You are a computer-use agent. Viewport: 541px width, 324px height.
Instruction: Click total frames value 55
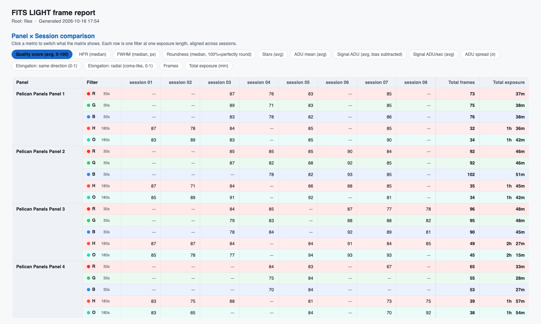click(472, 278)
